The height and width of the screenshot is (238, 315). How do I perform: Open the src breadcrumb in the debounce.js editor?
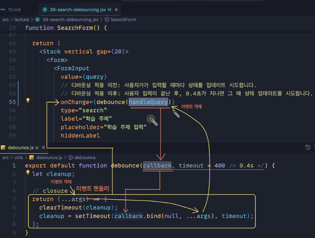point(5,157)
